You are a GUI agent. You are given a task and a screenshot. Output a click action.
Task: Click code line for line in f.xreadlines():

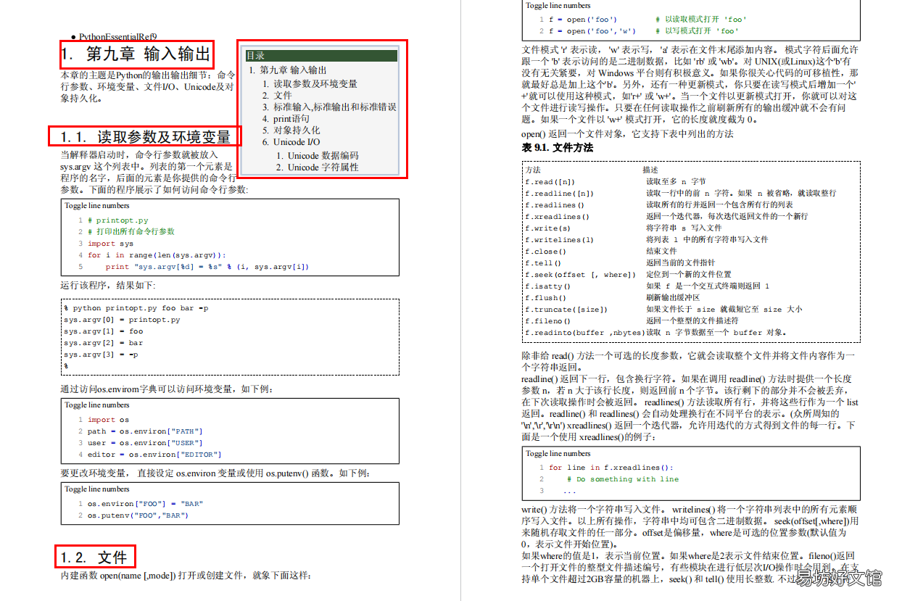[611, 468]
